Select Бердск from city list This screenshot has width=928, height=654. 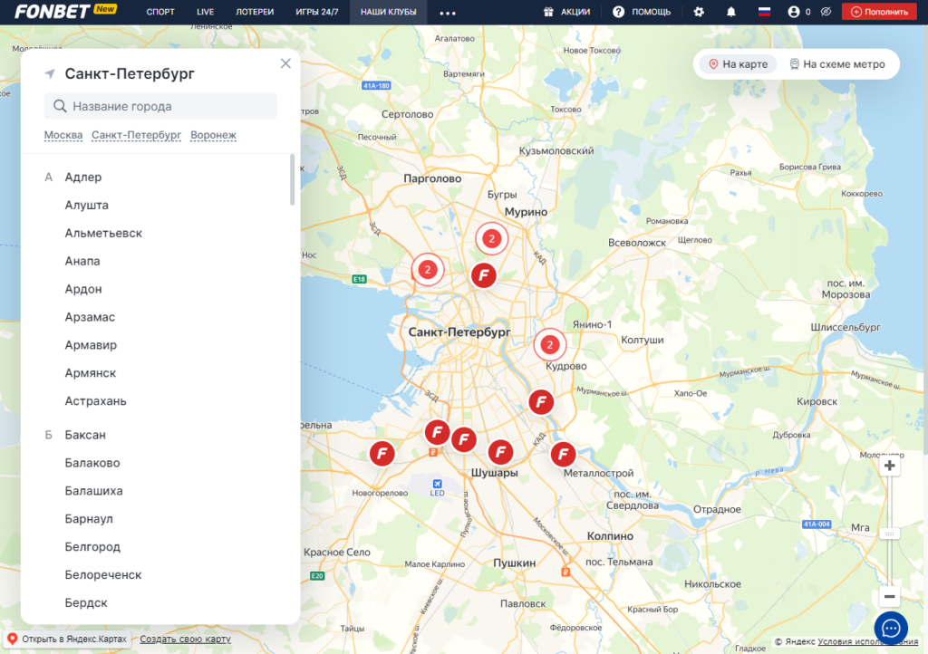click(86, 603)
